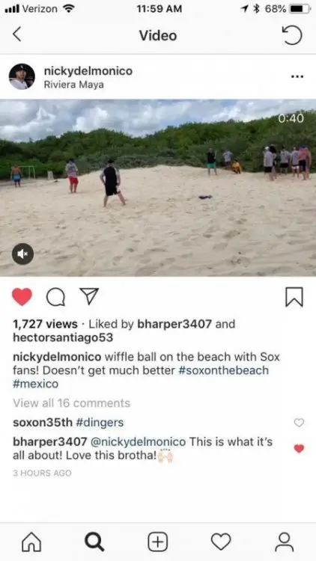The image size is (316, 561).
Task: Open comments with speech bubble icon
Action: tap(55, 297)
